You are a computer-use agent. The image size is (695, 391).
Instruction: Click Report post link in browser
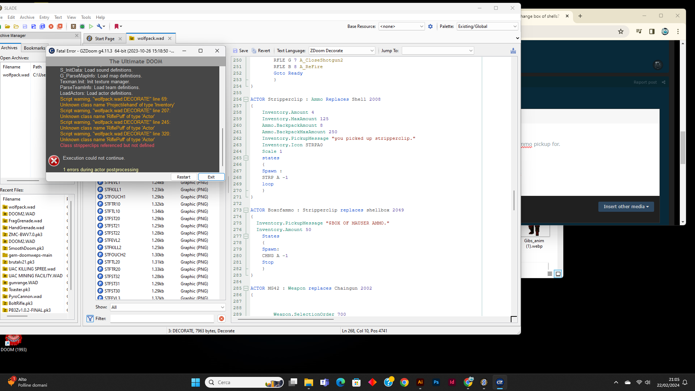645,82
